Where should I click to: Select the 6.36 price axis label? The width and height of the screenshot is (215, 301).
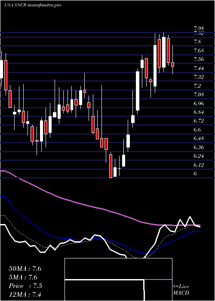(199, 147)
